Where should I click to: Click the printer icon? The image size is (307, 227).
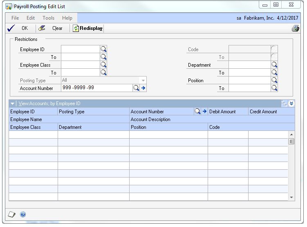tap(295, 28)
